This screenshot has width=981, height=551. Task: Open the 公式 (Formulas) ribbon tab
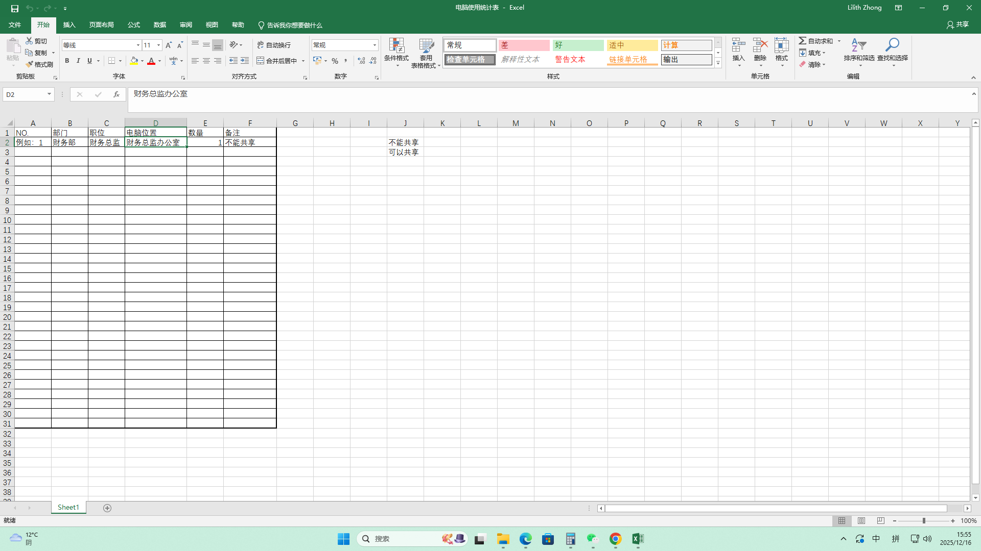[x=134, y=25]
